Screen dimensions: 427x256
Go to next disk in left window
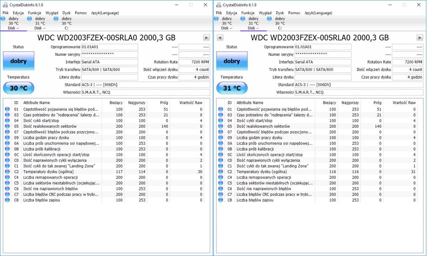(206, 38)
